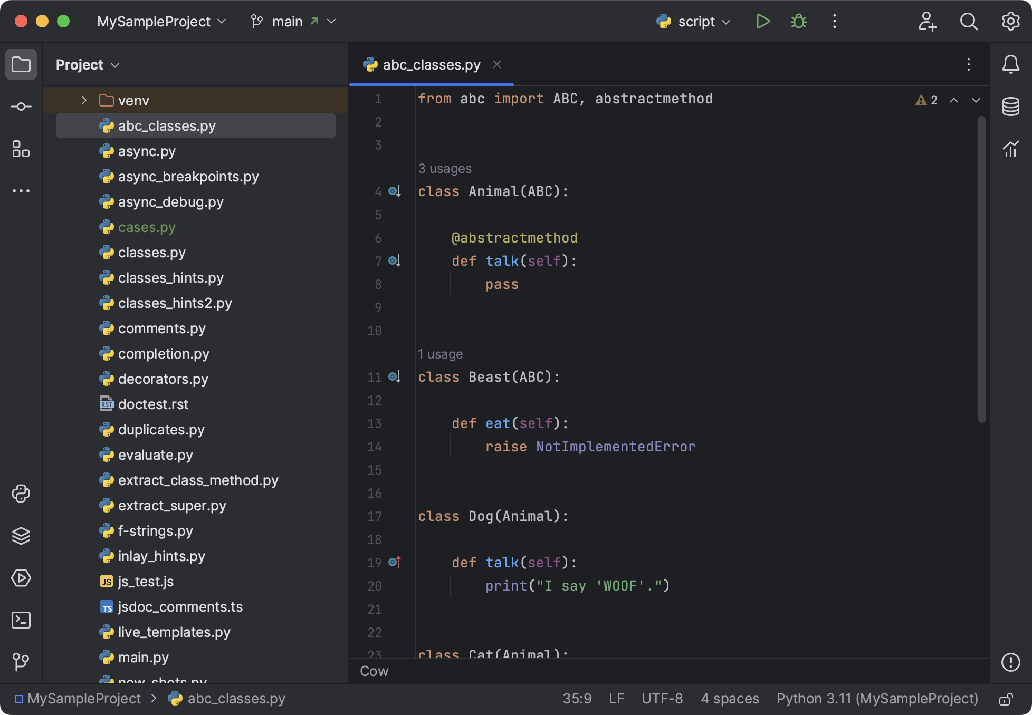Open the Structure tool window

click(21, 150)
